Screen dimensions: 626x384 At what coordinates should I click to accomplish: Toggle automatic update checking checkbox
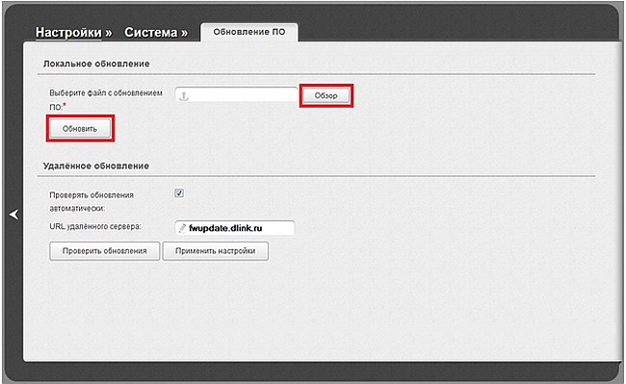(179, 193)
